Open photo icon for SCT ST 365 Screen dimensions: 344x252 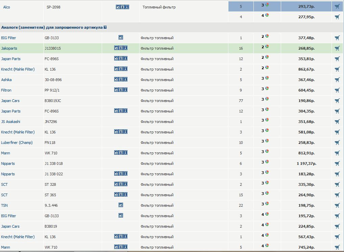pos(116,195)
